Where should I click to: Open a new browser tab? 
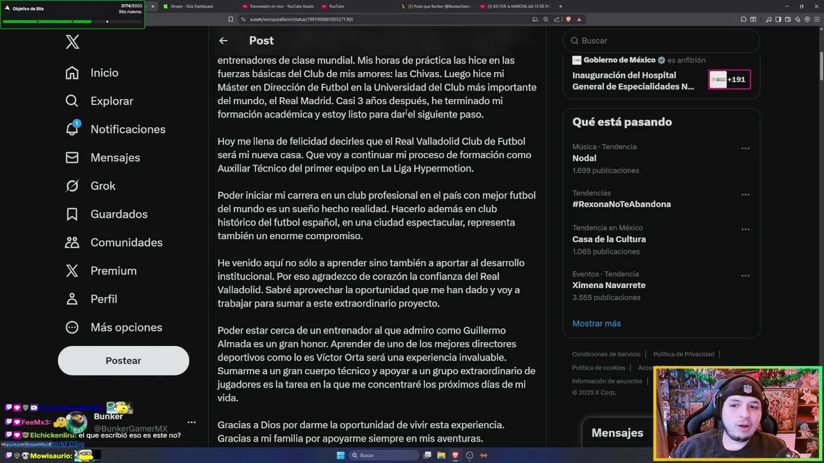(x=561, y=6)
